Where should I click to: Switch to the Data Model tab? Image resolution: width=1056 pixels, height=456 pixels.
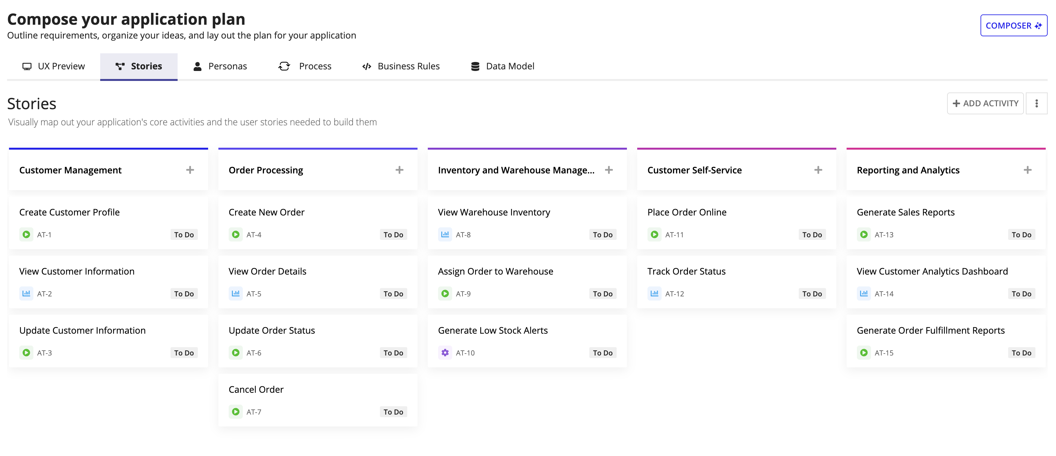tap(503, 66)
